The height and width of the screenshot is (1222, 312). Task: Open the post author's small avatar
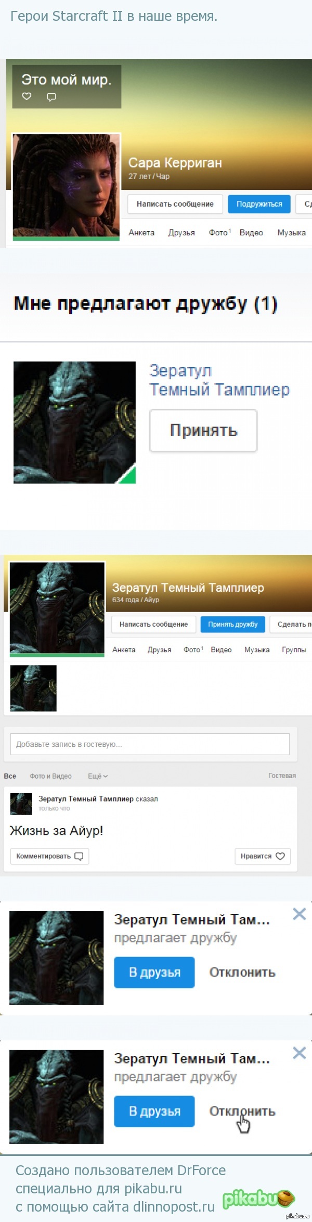(21, 804)
